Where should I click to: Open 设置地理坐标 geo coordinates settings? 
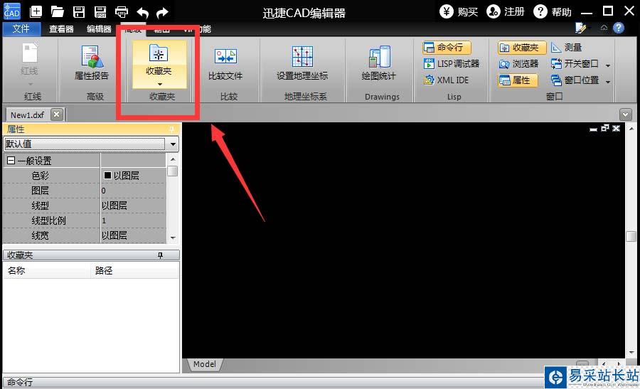302,63
